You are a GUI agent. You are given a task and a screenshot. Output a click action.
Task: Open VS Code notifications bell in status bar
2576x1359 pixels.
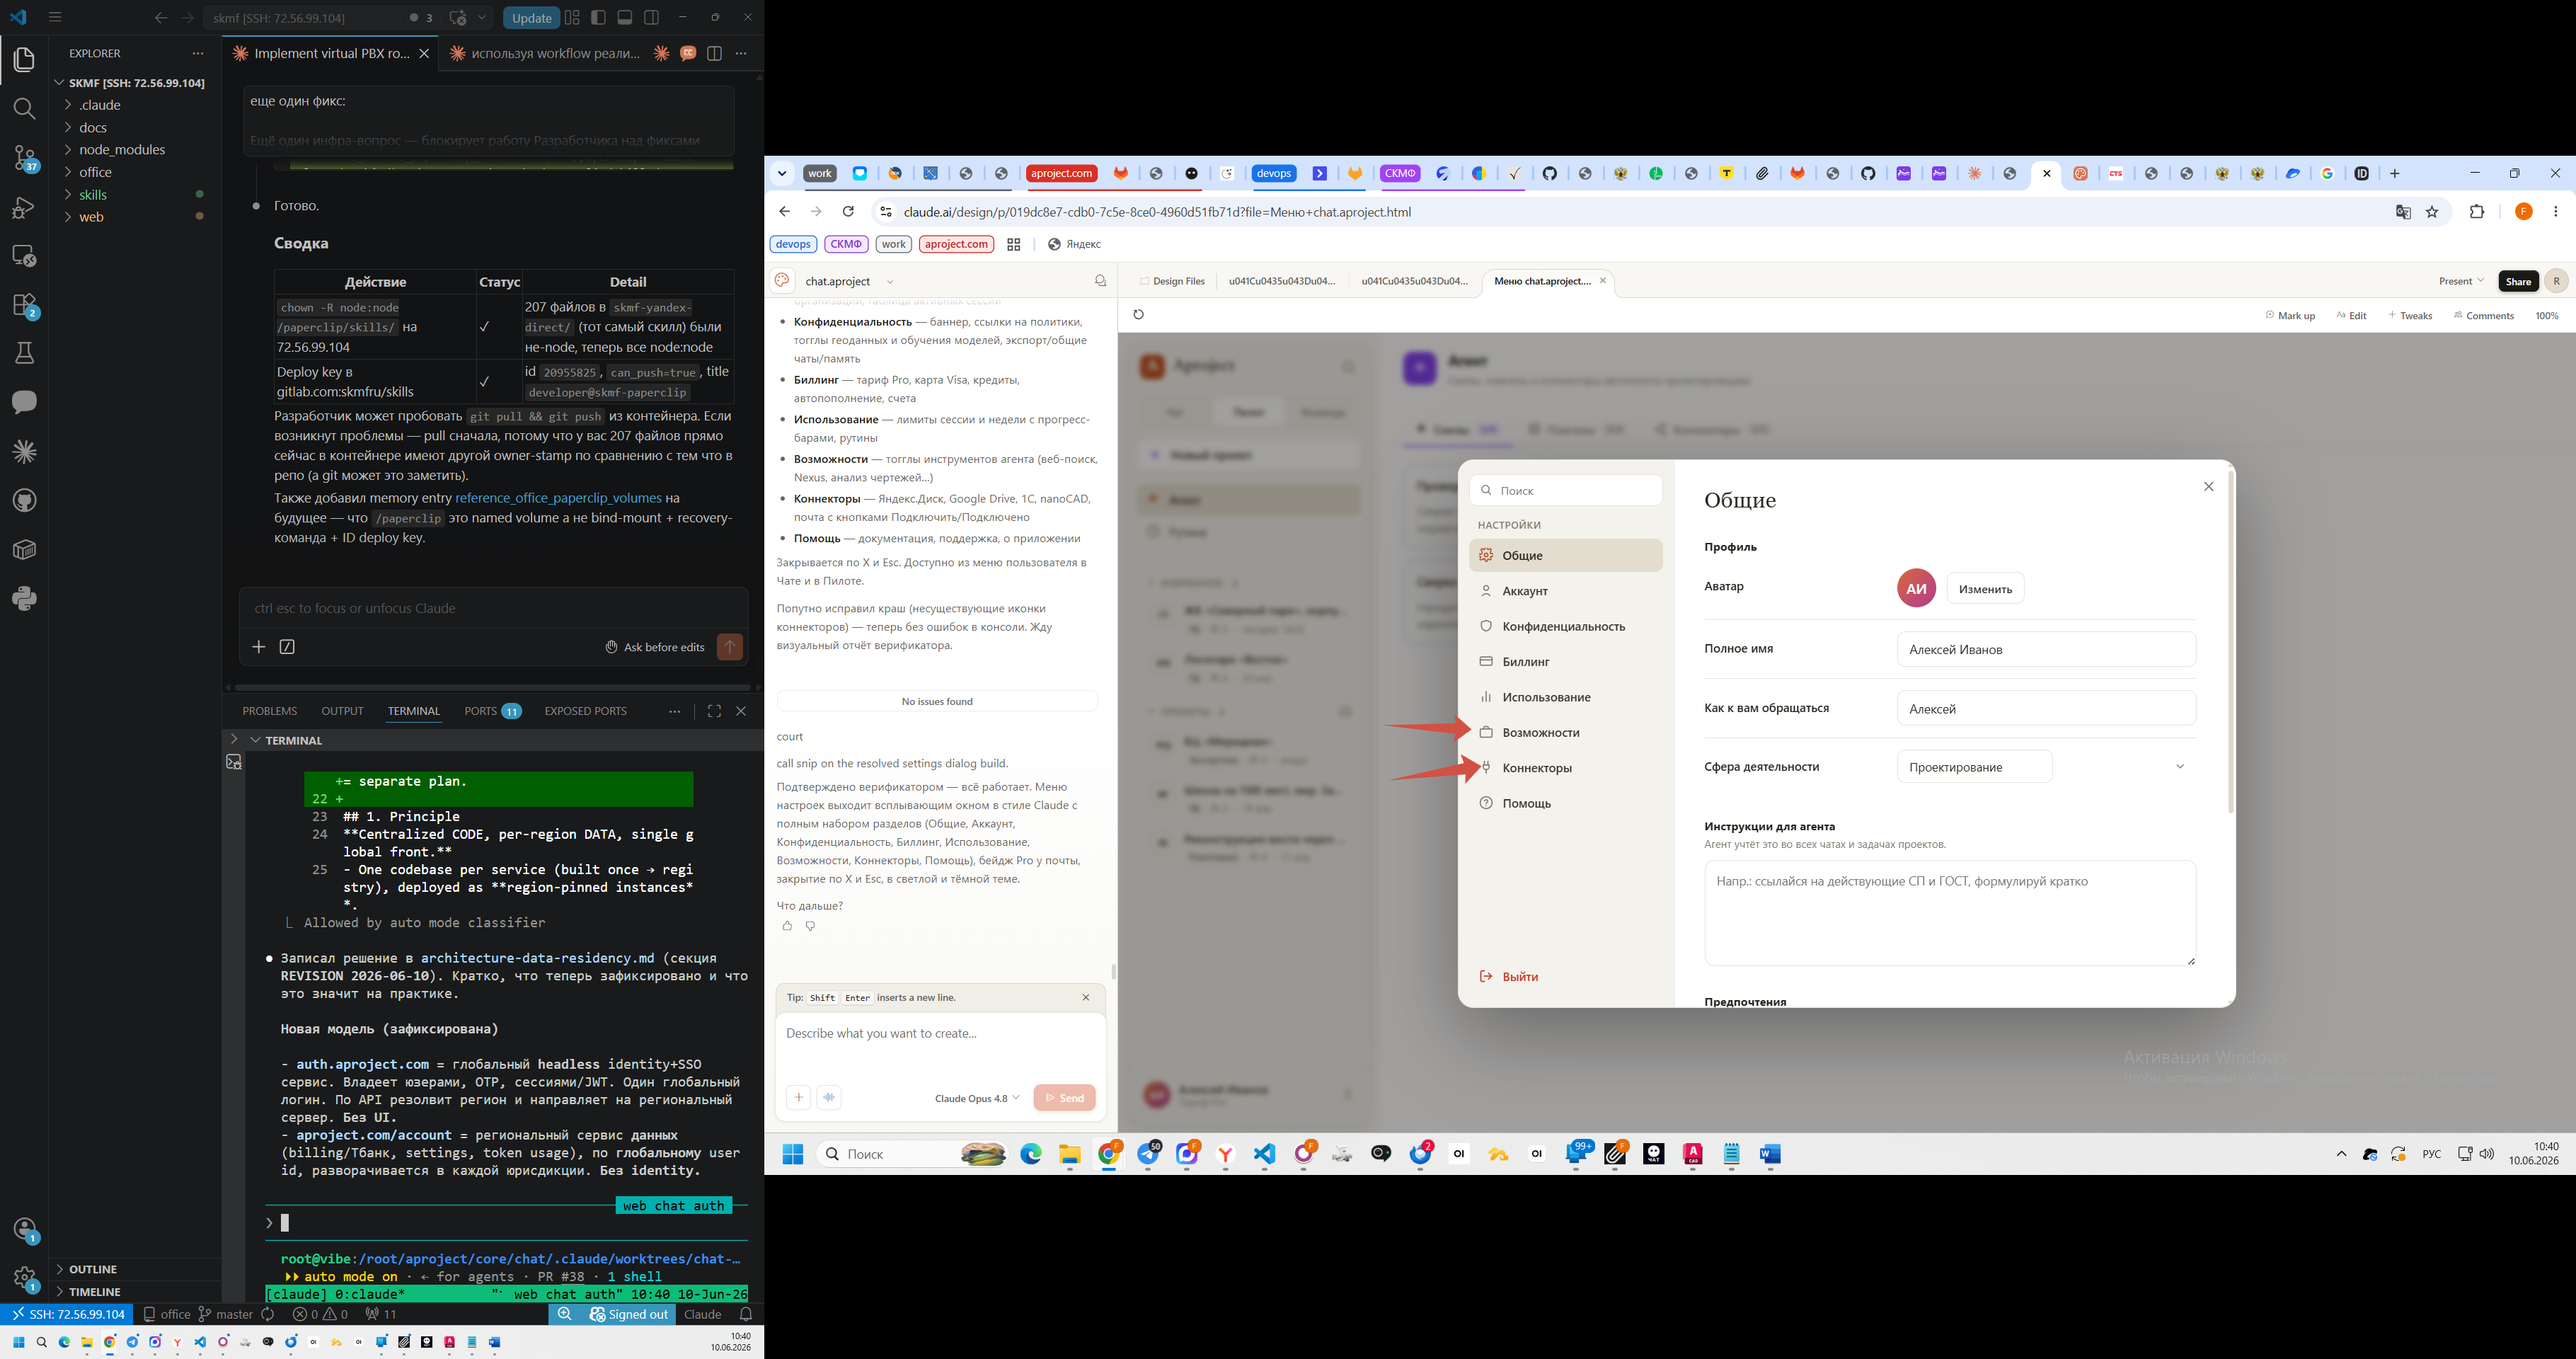(x=746, y=1315)
